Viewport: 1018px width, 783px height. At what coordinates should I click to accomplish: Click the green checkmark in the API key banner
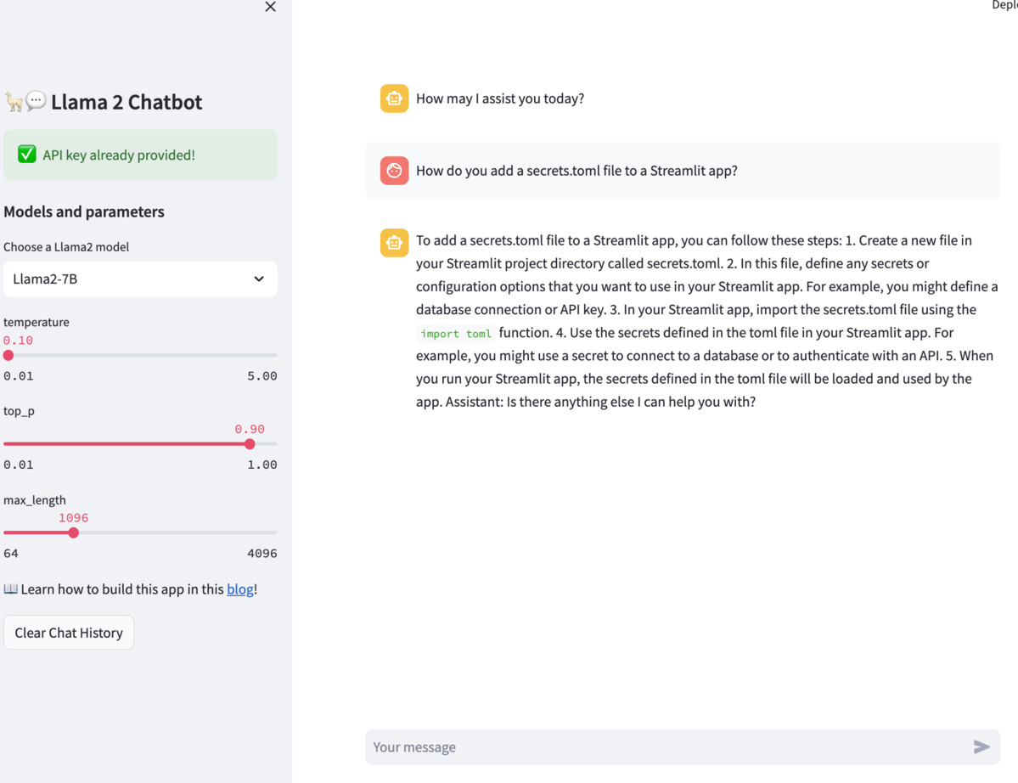click(x=26, y=155)
